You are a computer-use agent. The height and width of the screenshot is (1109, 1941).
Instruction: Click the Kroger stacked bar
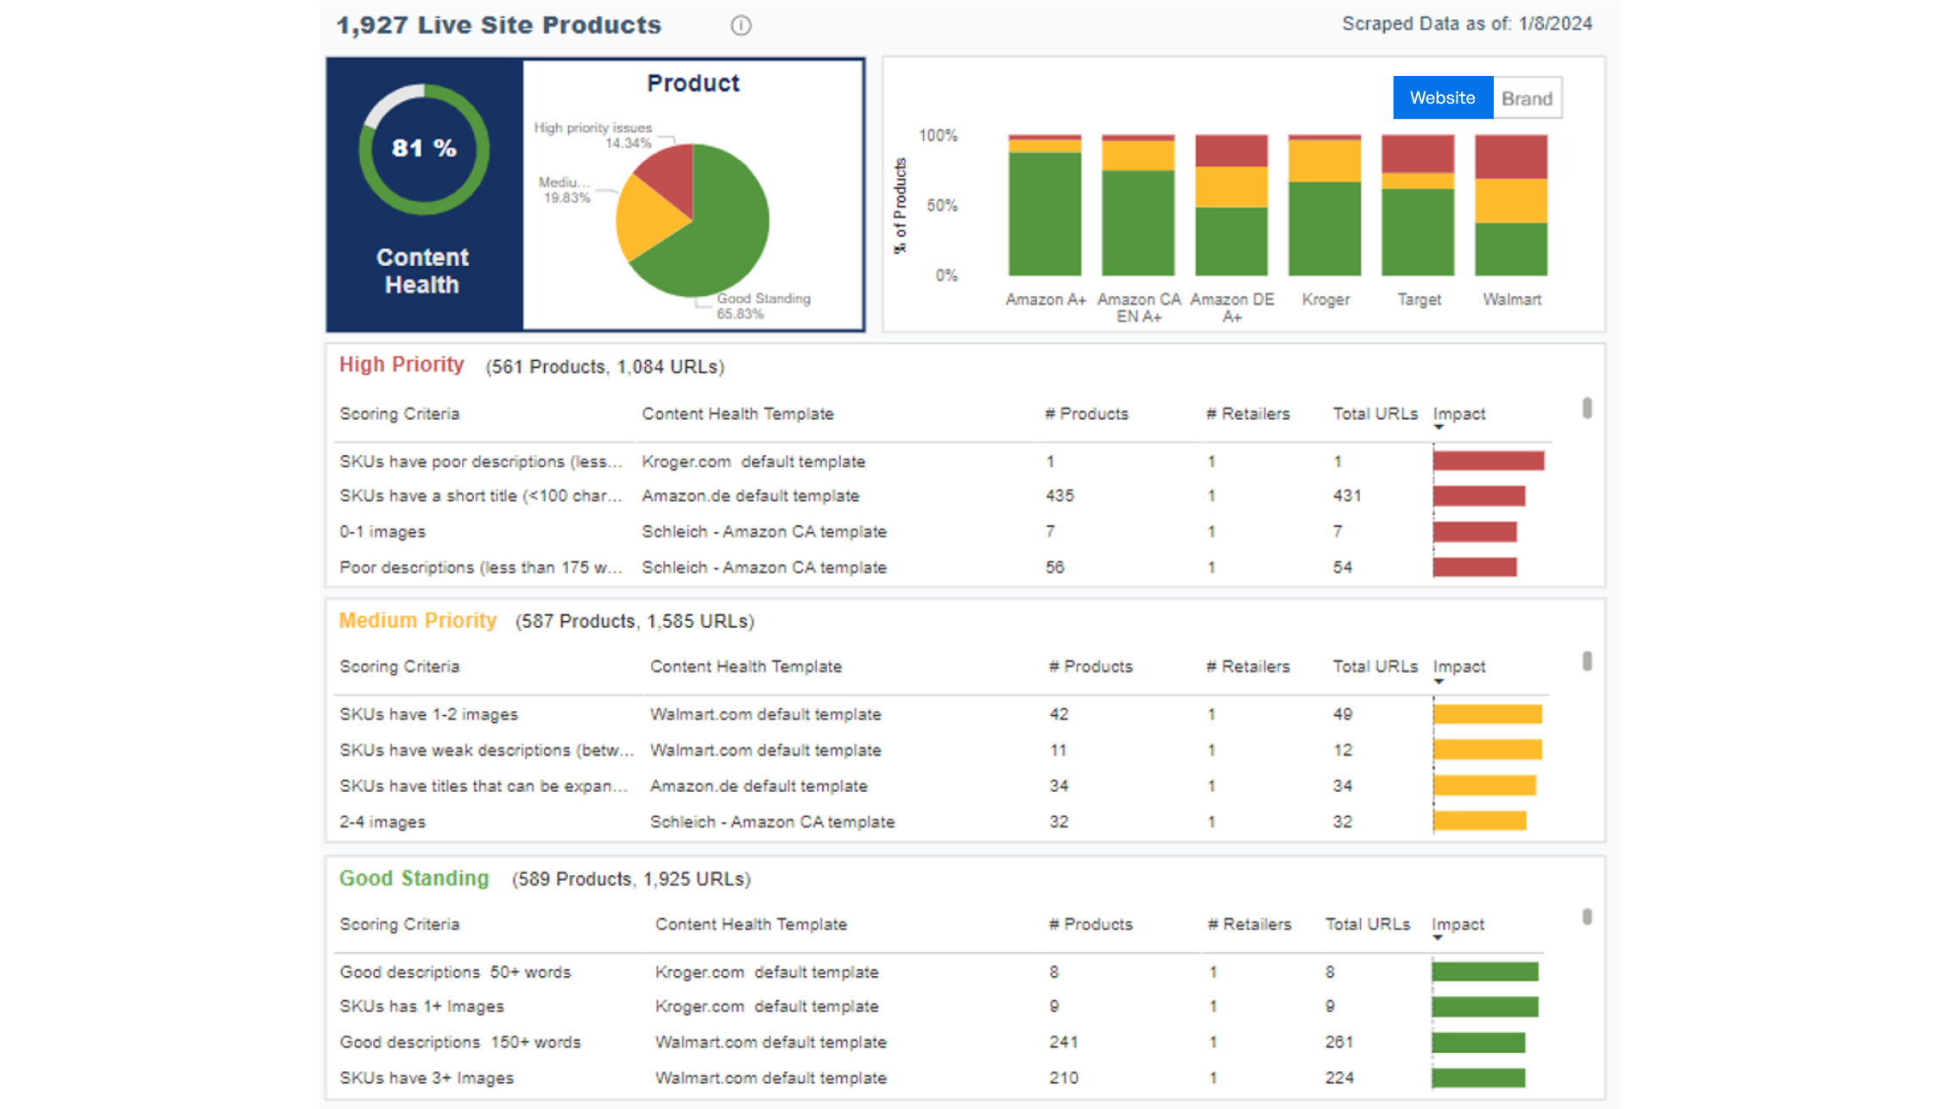[x=1325, y=206]
